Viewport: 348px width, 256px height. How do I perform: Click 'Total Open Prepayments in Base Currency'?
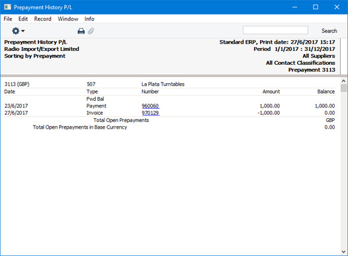click(80, 127)
